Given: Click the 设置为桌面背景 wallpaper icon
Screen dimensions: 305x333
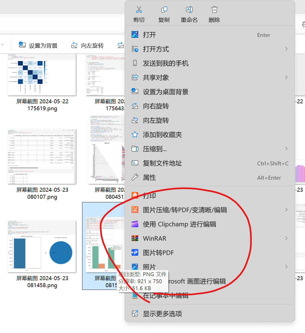Looking at the screenshot, I should pos(135,92).
